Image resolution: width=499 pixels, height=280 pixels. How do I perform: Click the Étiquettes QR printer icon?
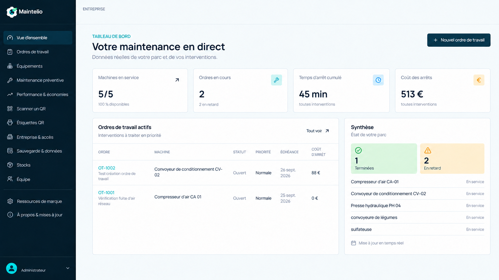pos(10,123)
